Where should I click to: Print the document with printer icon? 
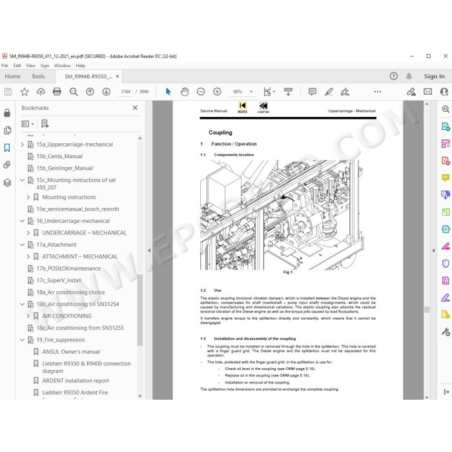click(57, 92)
